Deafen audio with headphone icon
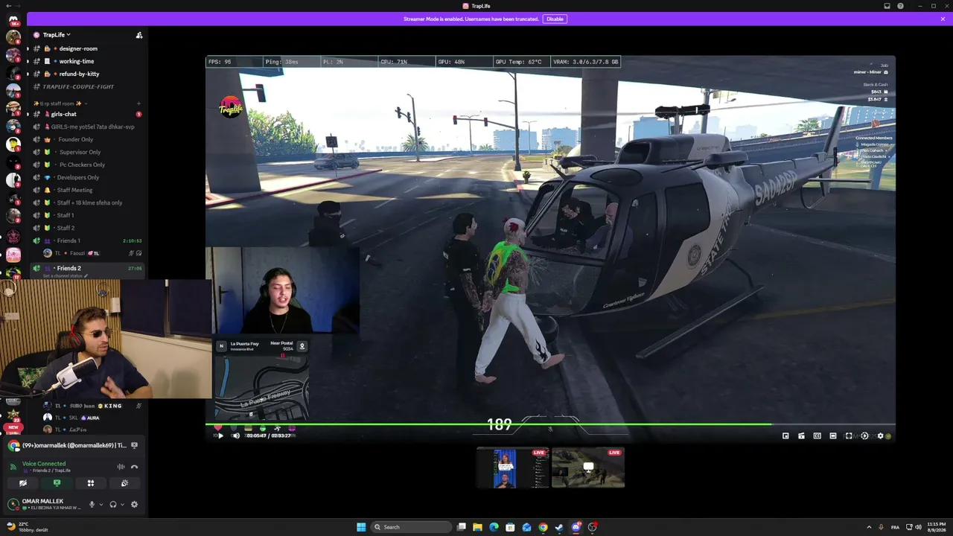The height and width of the screenshot is (536, 953). (x=113, y=504)
